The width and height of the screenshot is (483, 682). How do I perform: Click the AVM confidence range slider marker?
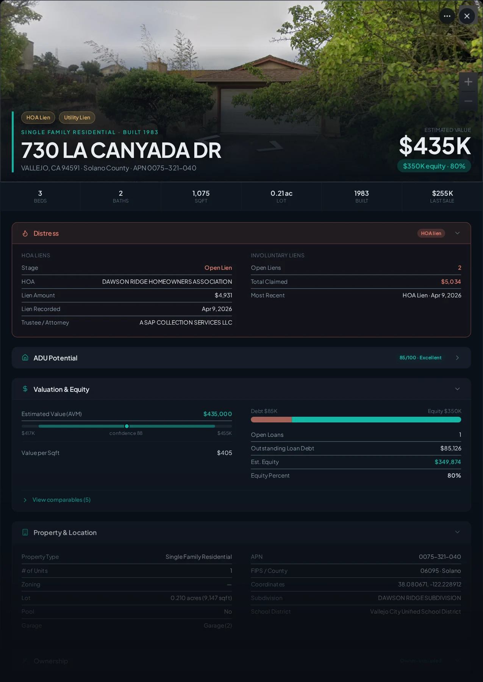[127, 426]
